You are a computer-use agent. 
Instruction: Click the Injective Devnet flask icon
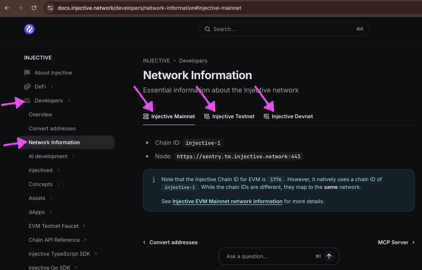coord(267,116)
